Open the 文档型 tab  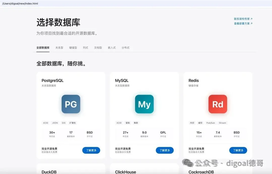[x=98, y=48]
